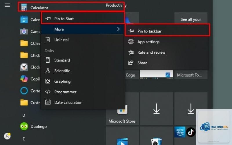
Task: Click the Productivity group heading
Action: (x=116, y=5)
